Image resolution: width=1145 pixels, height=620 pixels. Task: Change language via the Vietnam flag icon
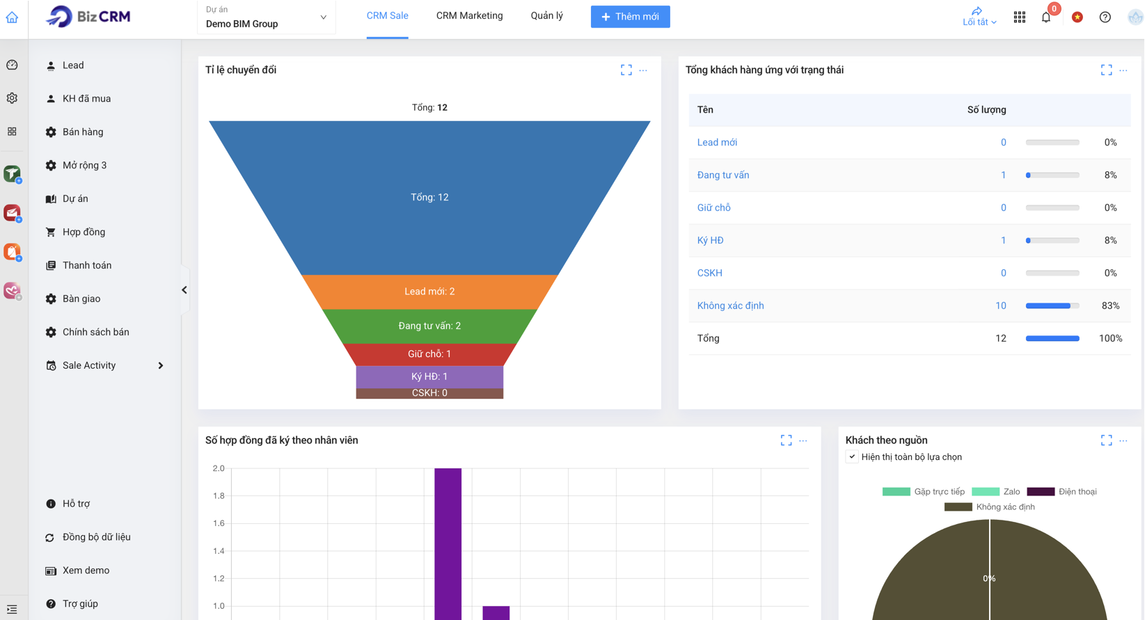[1077, 17]
